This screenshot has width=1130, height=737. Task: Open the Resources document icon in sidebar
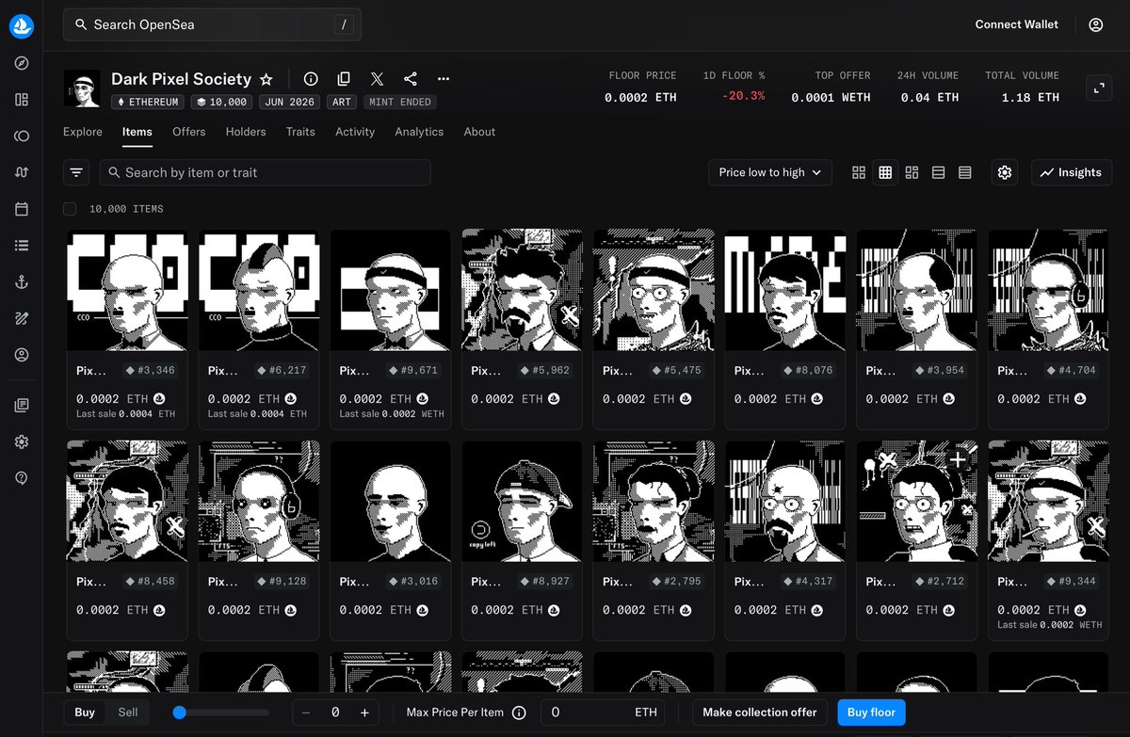(22, 406)
